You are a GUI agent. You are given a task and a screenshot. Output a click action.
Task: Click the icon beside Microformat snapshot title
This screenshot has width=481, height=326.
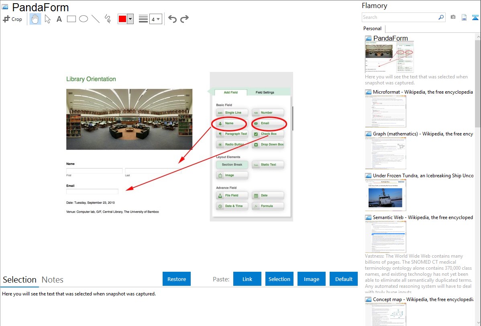click(x=368, y=92)
